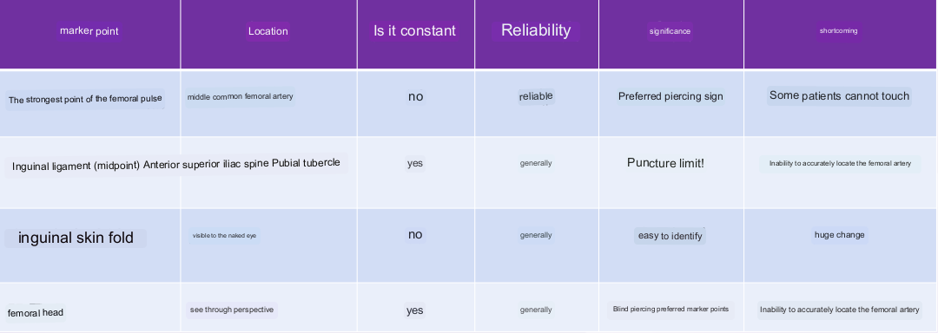938x333 pixels.
Task: Select 'see through perspective' text
Action: (x=232, y=310)
